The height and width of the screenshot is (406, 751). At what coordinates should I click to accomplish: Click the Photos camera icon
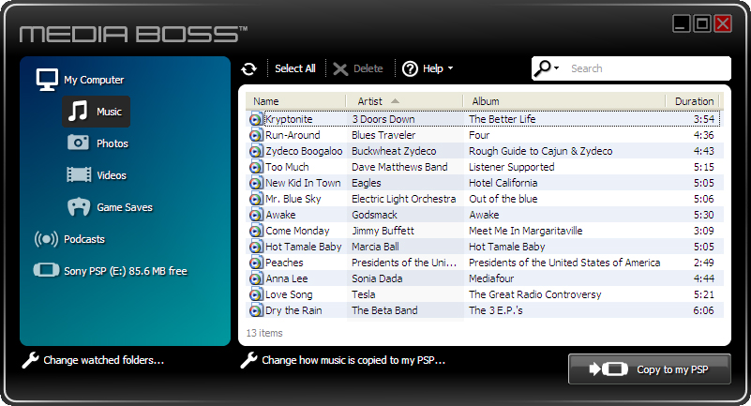[78, 143]
